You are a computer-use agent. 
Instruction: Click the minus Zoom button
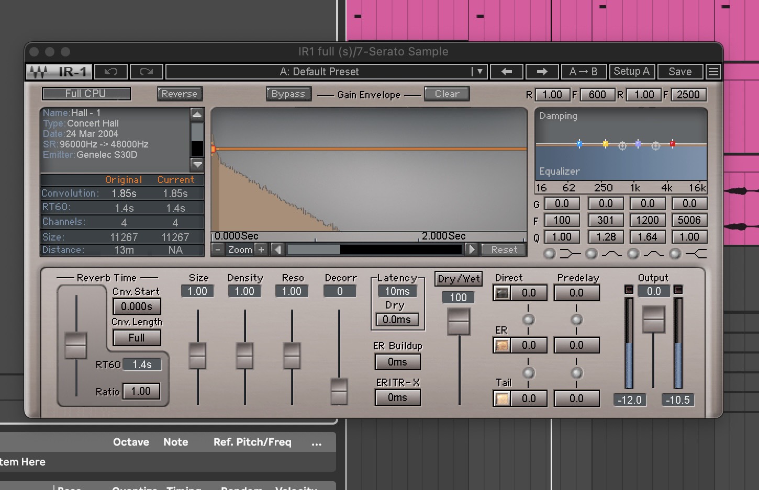coord(218,249)
